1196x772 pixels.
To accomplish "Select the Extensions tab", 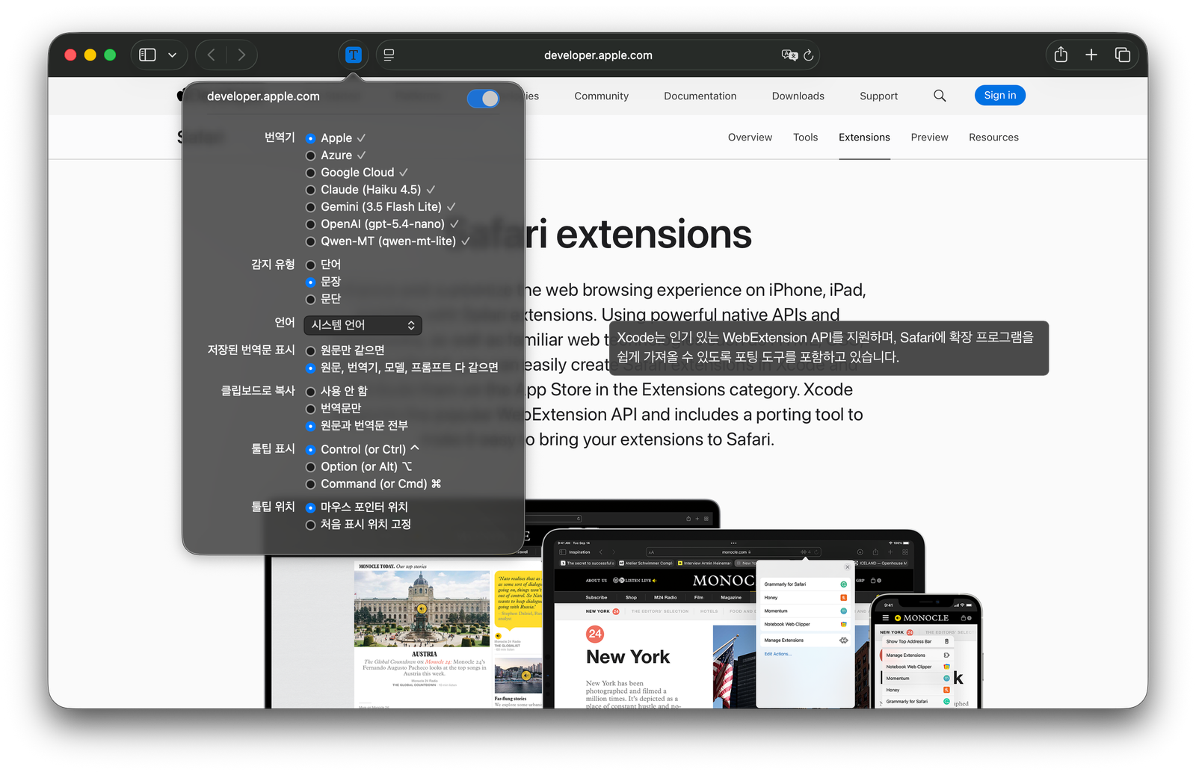I will [x=864, y=138].
